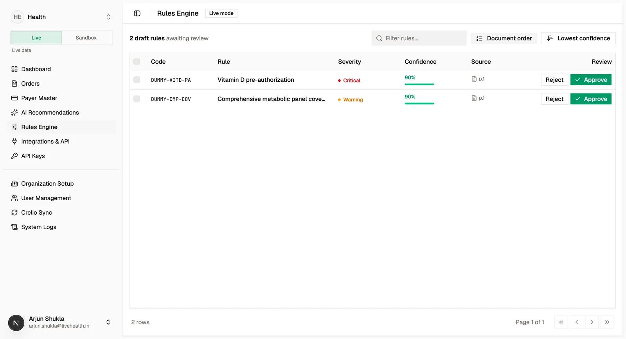Go to next page with right chevron
This screenshot has width=626, height=339.
point(592,322)
